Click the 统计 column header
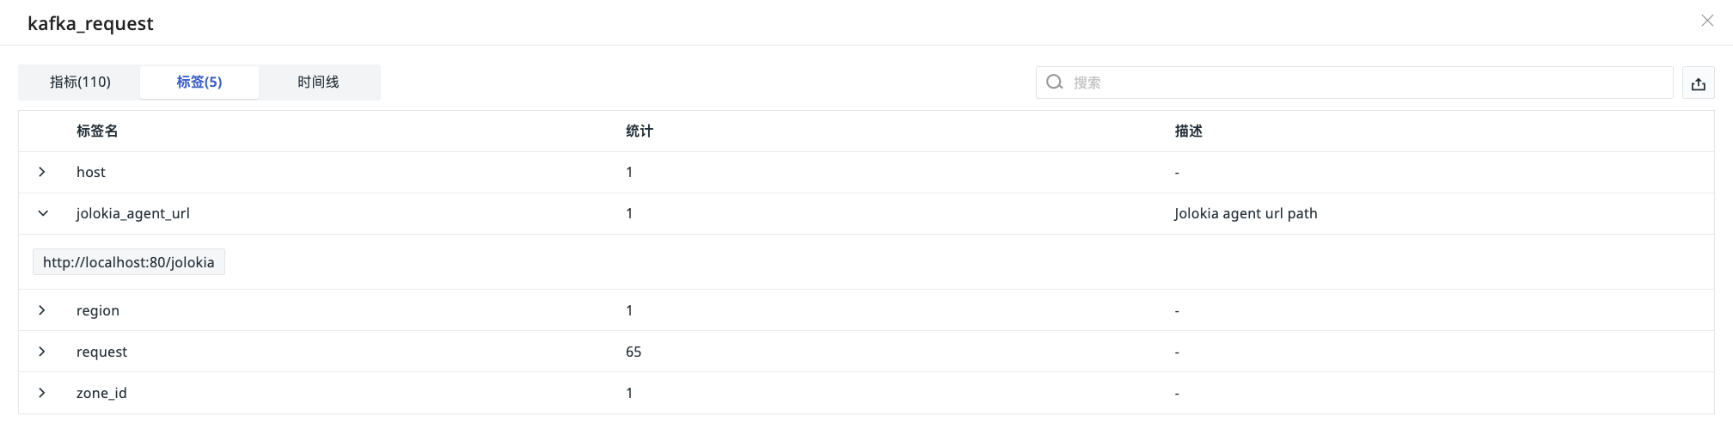 point(640,131)
